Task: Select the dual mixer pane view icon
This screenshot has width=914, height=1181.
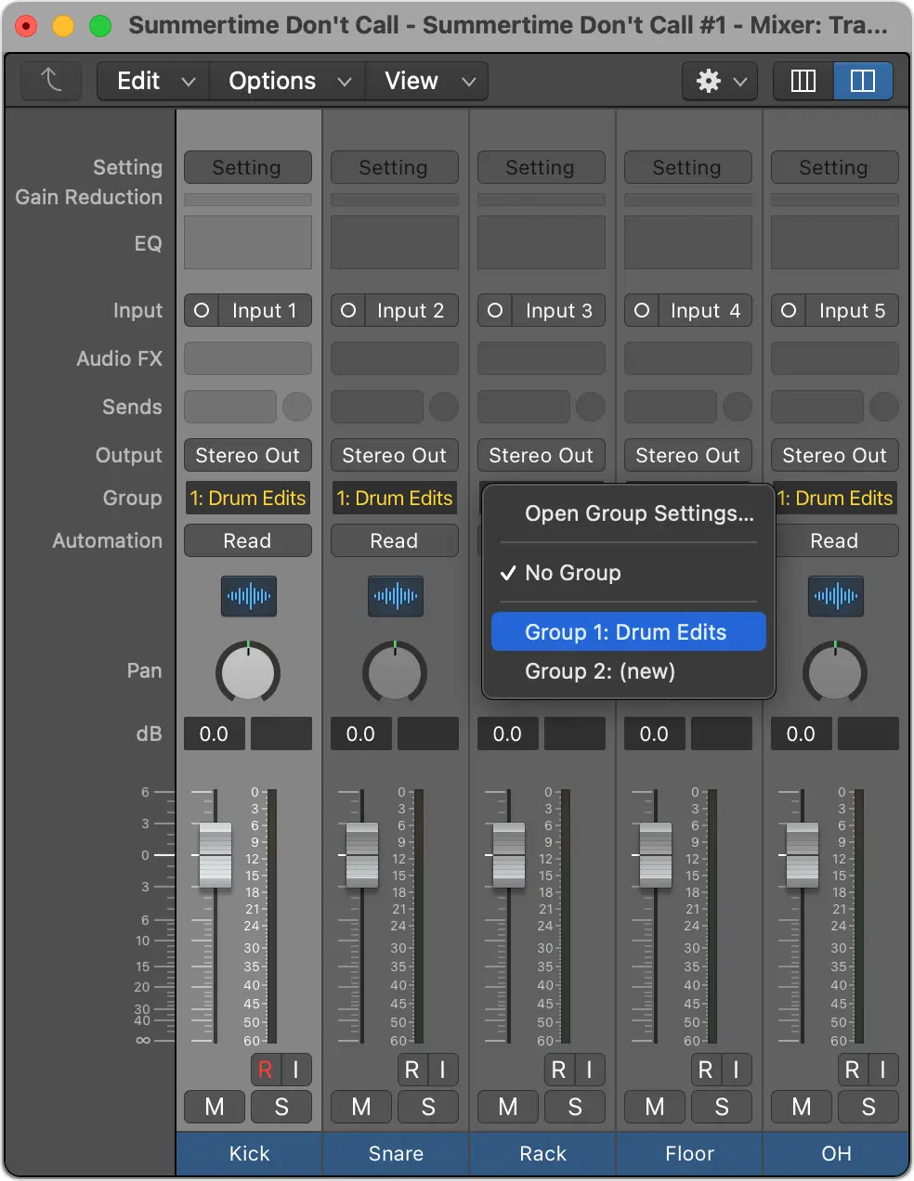Action: click(x=863, y=81)
